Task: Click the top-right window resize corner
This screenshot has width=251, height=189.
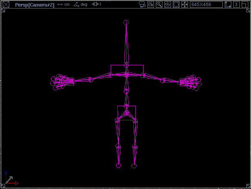Action: [x=248, y=10]
